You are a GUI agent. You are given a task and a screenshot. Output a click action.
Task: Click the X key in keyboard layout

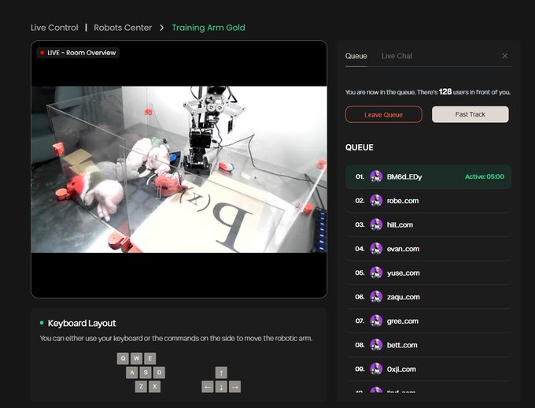click(x=154, y=387)
